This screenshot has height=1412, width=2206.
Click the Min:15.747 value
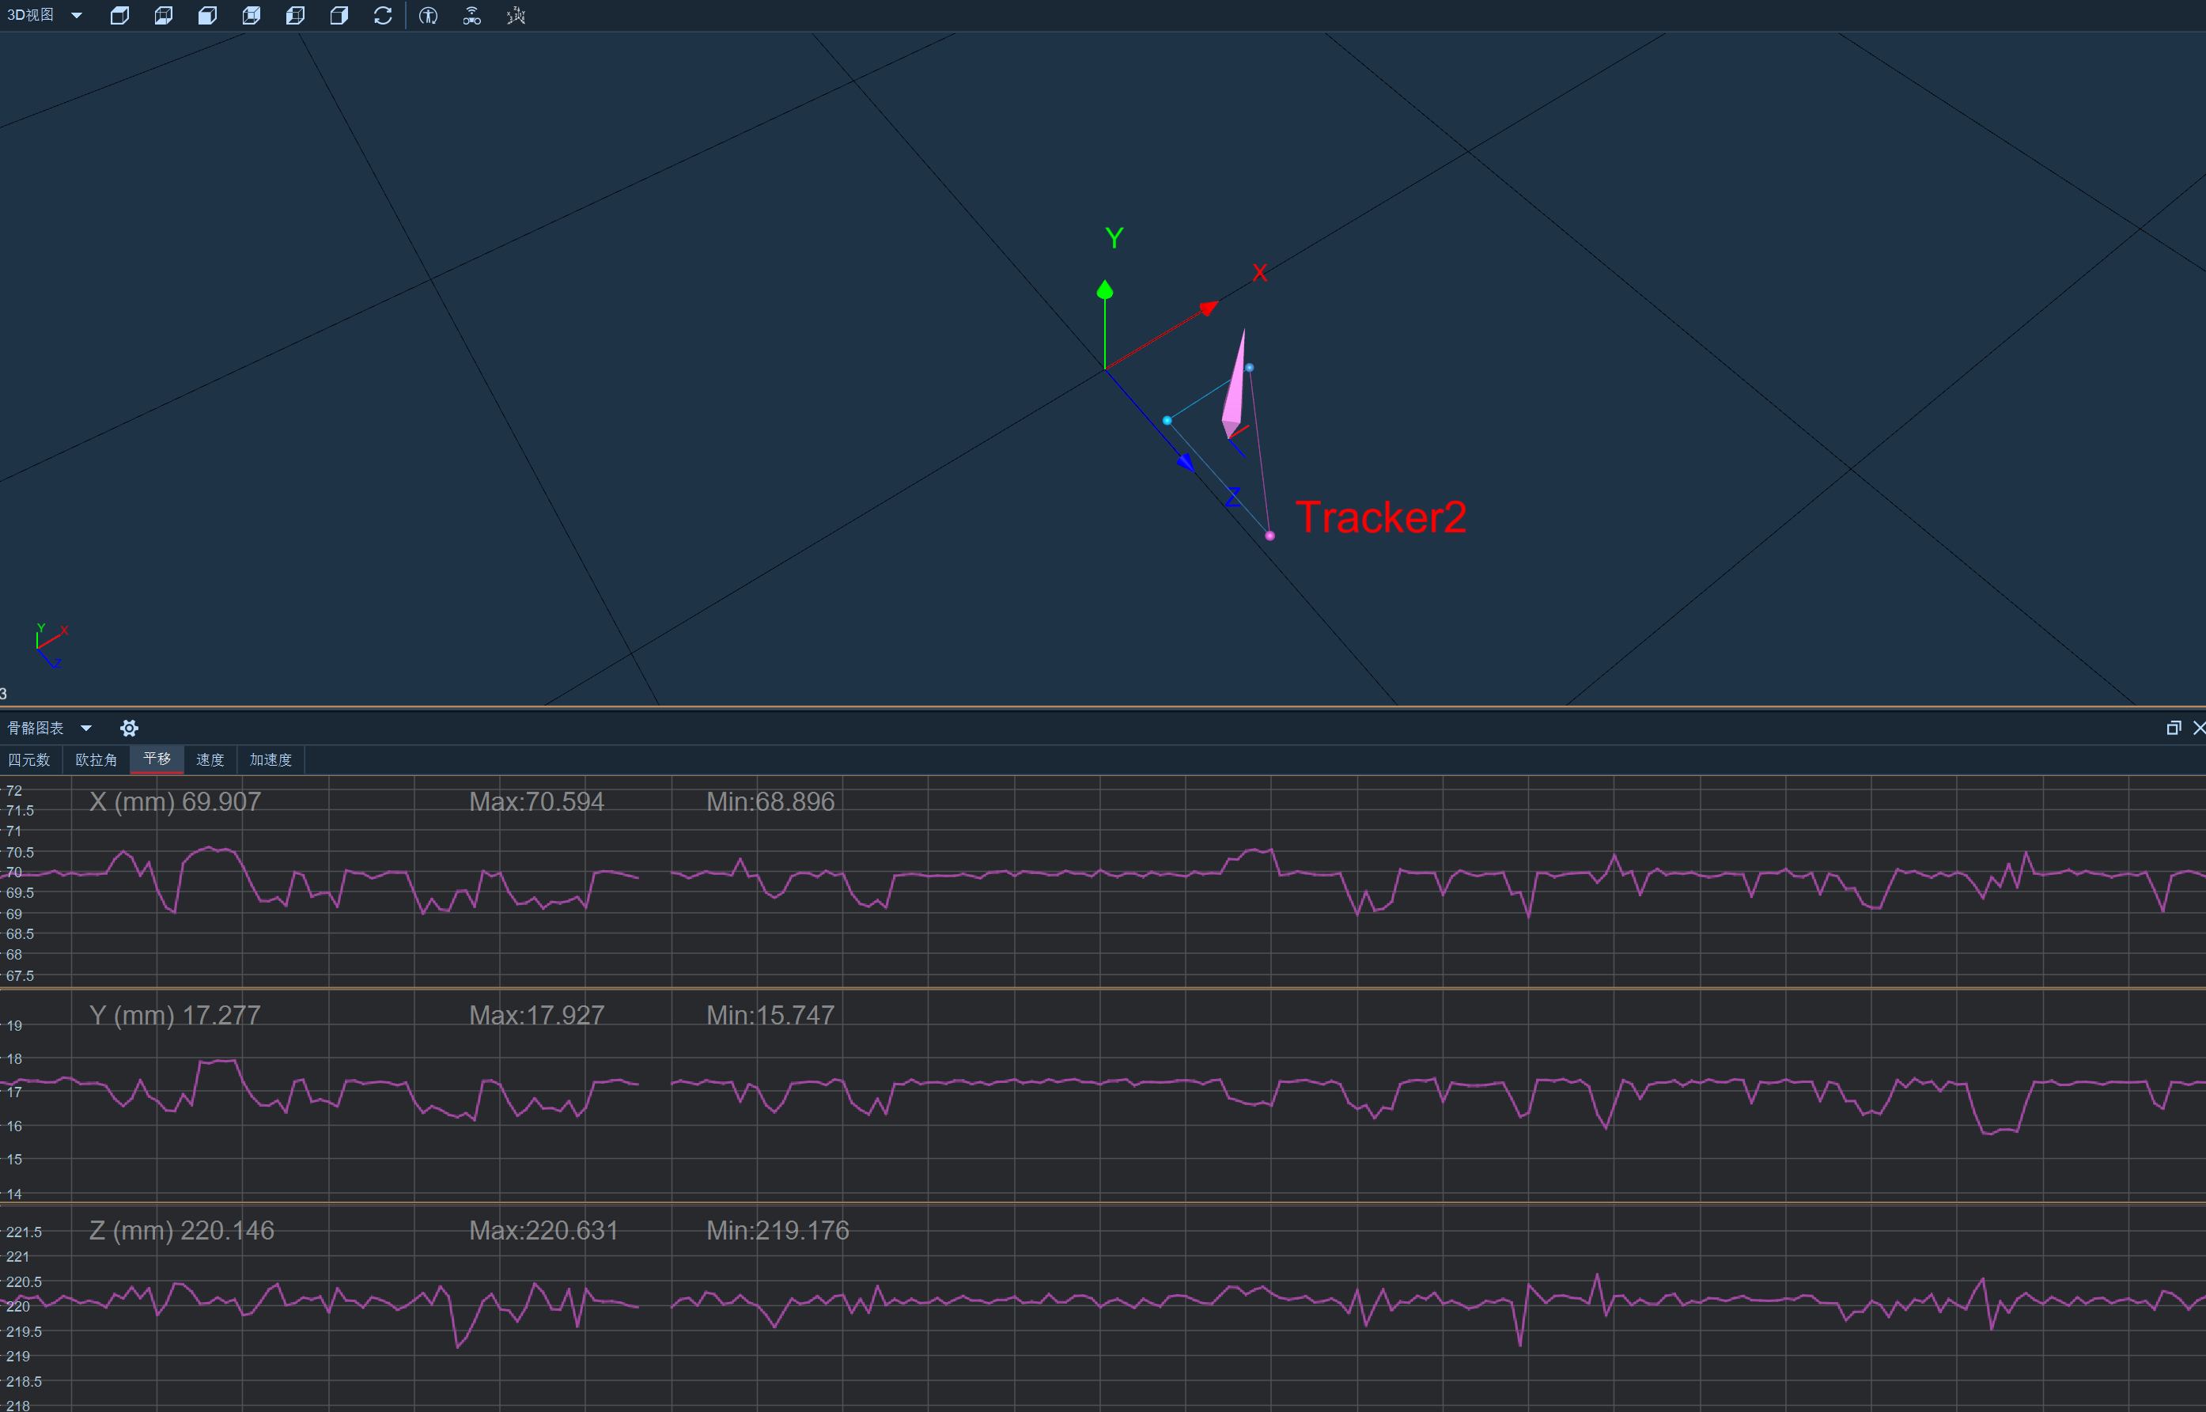click(x=770, y=1015)
